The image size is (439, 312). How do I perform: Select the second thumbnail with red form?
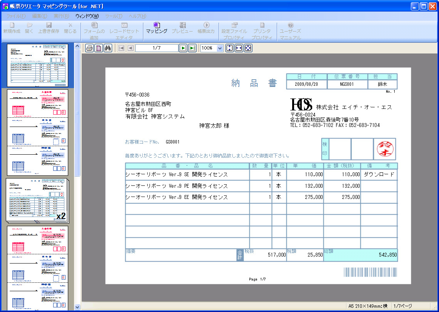[37, 132]
